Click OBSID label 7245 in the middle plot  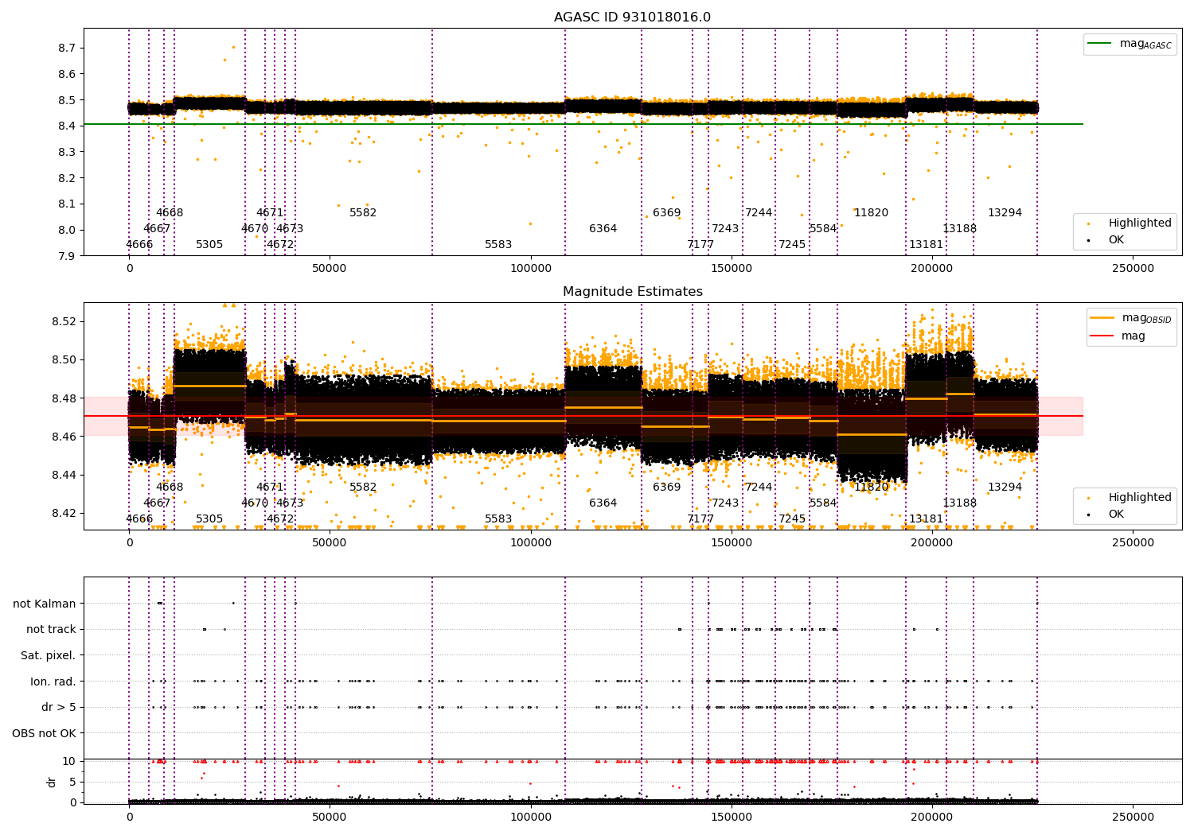792,518
